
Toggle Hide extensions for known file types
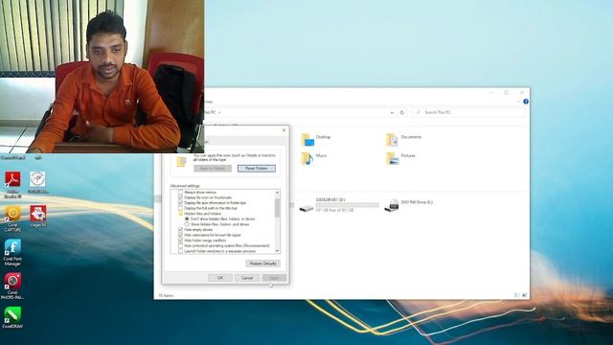point(180,235)
